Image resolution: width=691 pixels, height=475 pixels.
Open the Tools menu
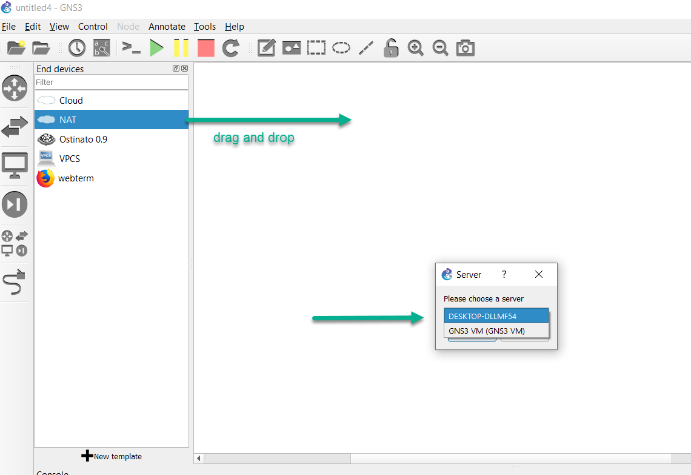(x=205, y=27)
